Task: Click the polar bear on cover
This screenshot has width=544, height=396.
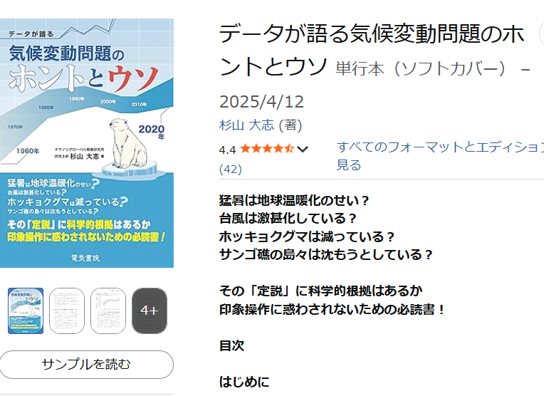Action: tap(128, 143)
